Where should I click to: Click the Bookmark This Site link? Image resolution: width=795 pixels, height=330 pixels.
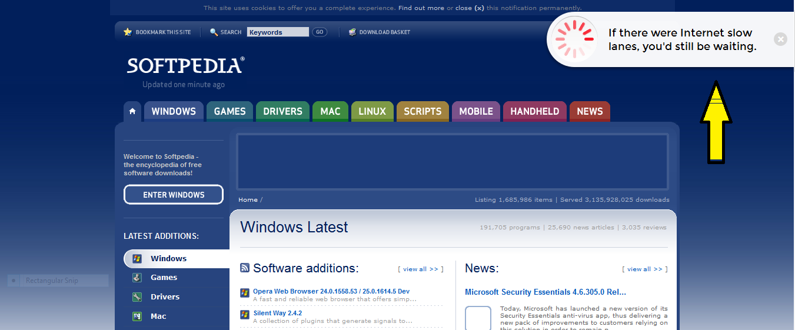coord(163,32)
